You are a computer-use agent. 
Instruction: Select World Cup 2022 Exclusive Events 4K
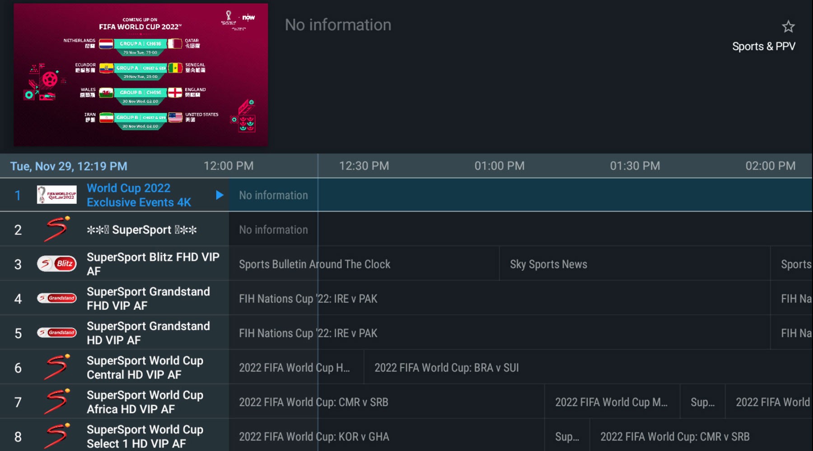click(x=139, y=195)
